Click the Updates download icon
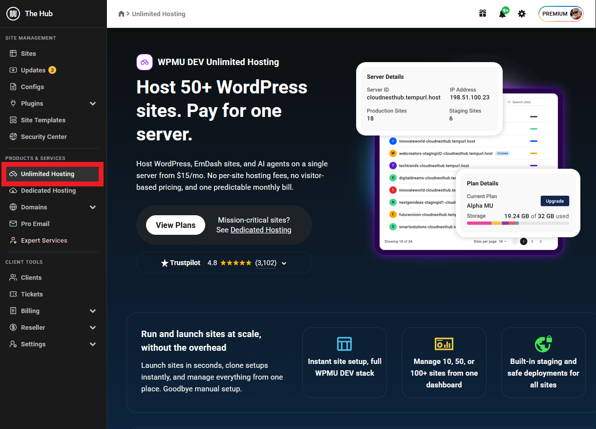The width and height of the screenshot is (596, 429). coord(13,70)
